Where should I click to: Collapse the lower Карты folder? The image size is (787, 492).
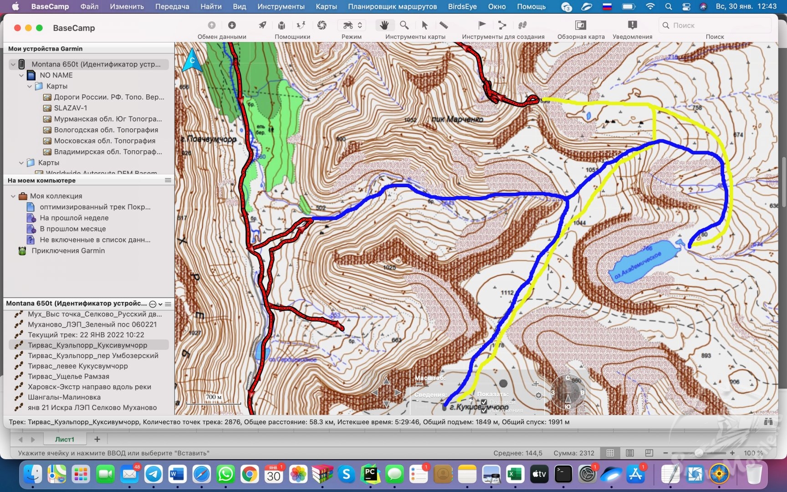tap(21, 163)
